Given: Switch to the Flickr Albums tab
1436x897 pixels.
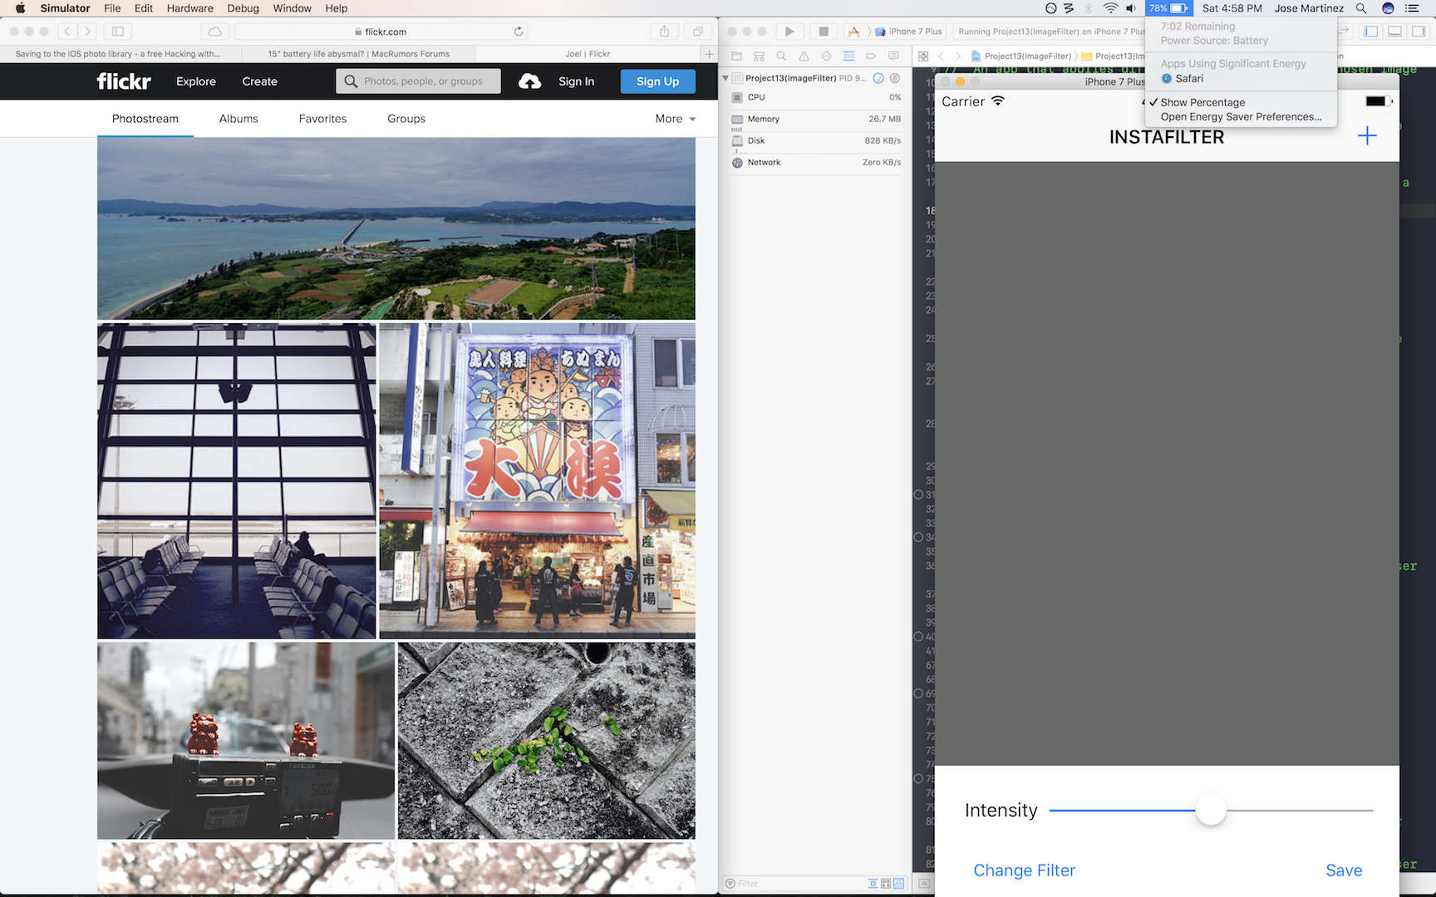Looking at the screenshot, I should [239, 119].
